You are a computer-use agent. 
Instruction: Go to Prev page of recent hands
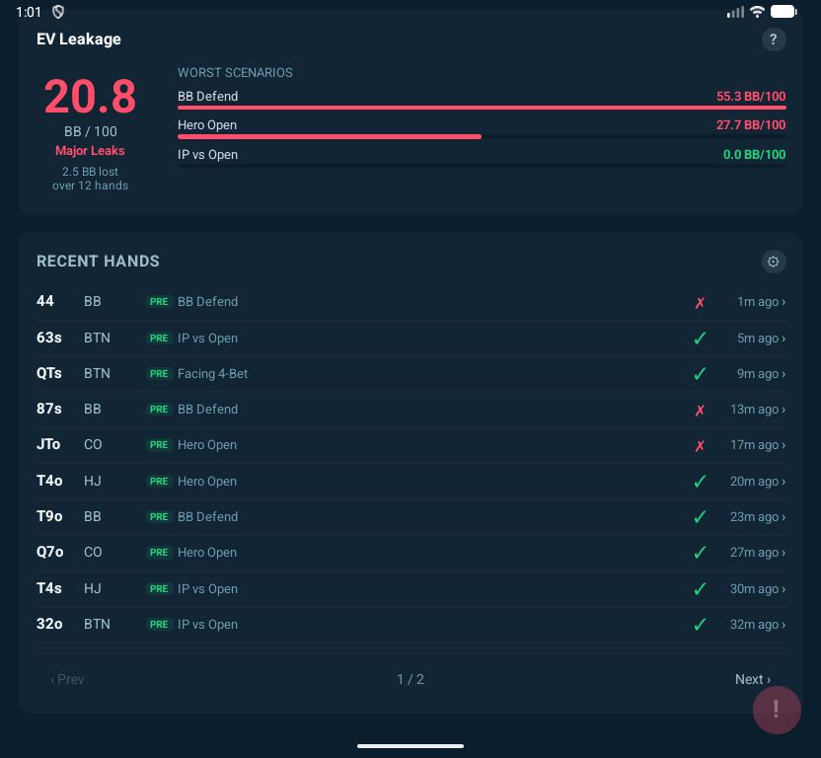point(67,679)
